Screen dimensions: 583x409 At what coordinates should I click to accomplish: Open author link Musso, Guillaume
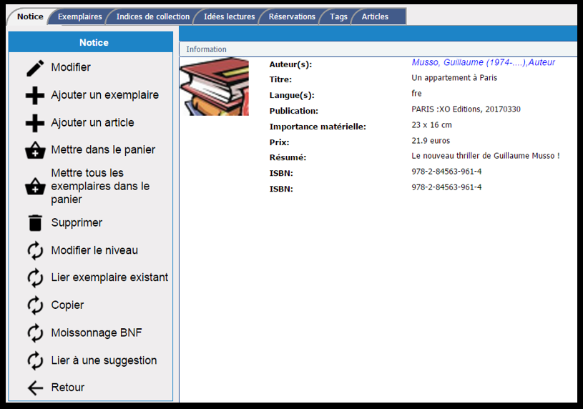point(483,62)
